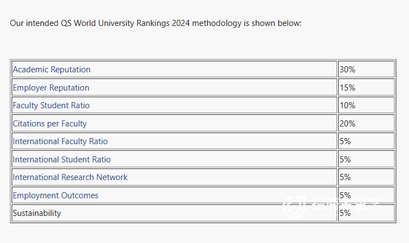
Task: Open the International Faculty Ratio link
Action: (60, 141)
